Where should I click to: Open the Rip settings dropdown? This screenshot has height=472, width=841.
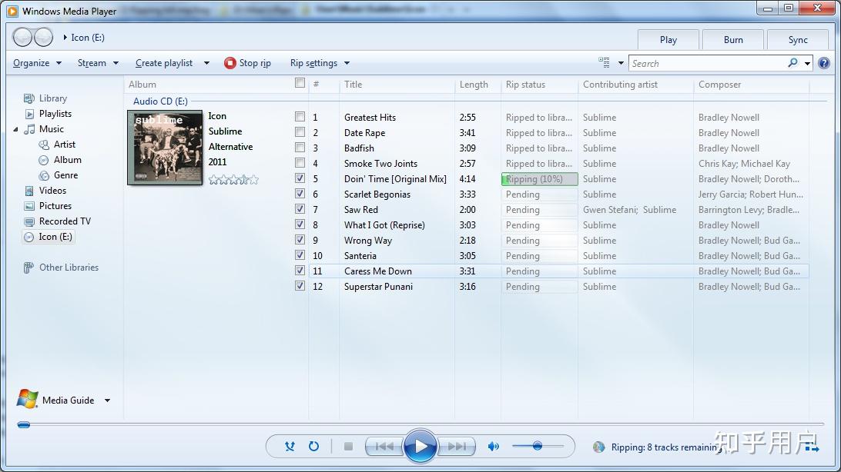(317, 63)
